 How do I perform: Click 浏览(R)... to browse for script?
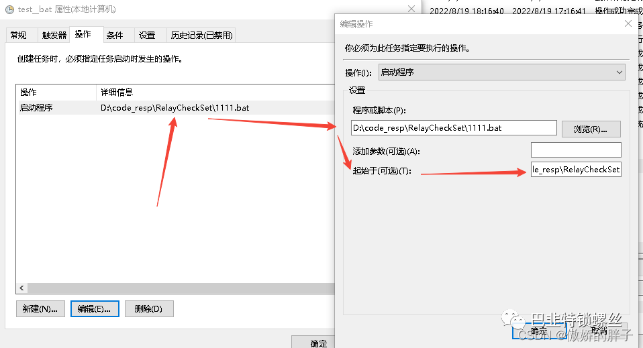[x=591, y=129]
